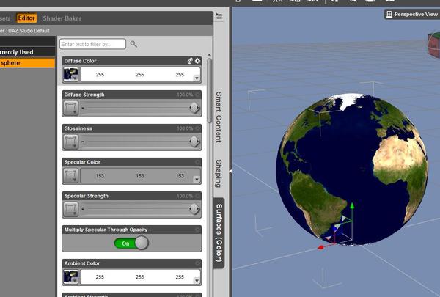
Task: Click the red X-axis arrow of the gizmo
Action: click(320, 247)
